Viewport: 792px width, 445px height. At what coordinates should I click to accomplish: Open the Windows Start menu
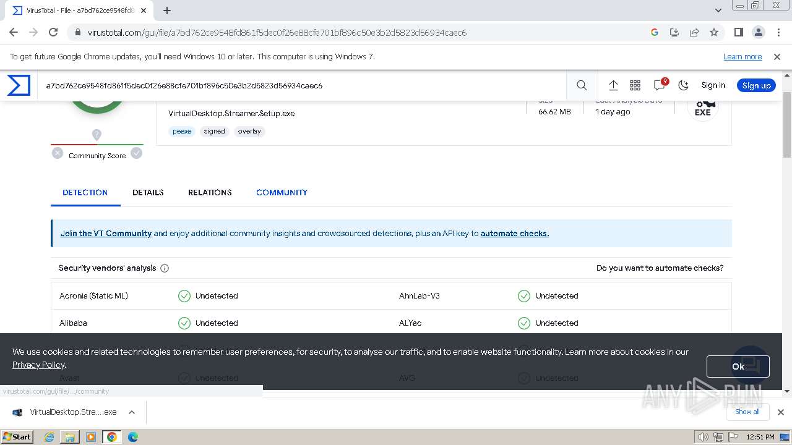pos(17,436)
